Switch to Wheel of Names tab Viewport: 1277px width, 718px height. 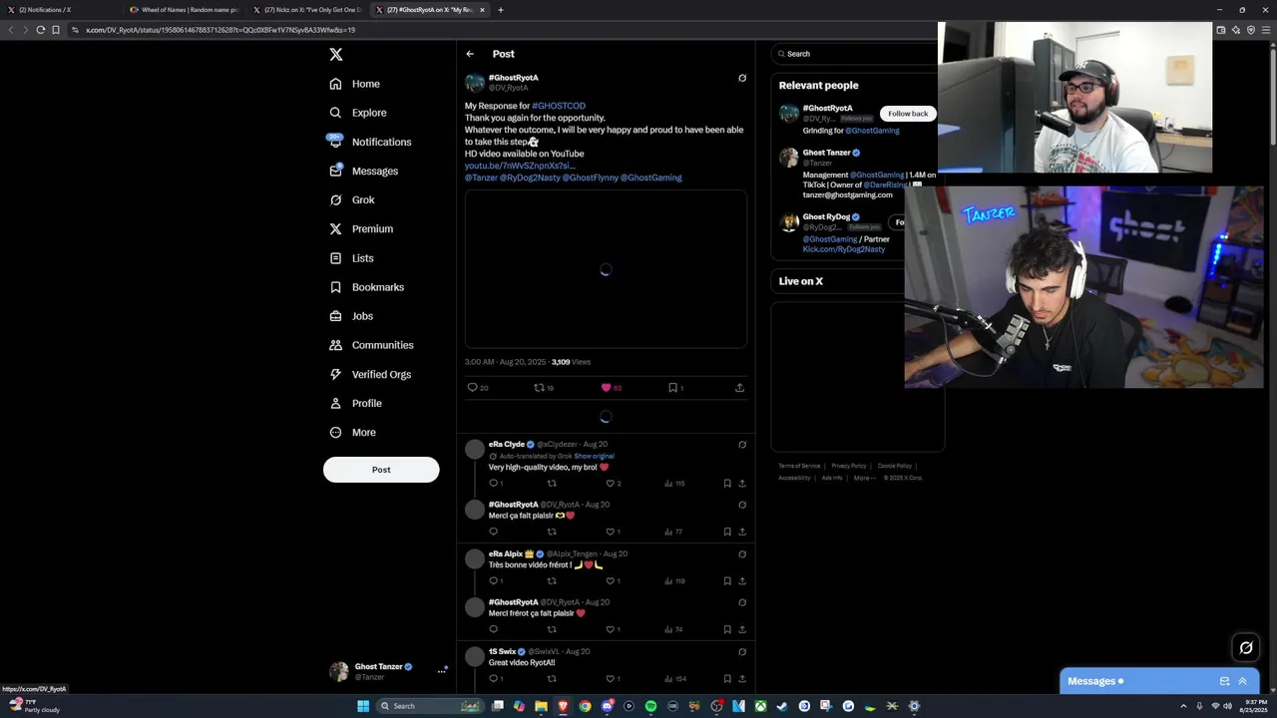point(185,10)
